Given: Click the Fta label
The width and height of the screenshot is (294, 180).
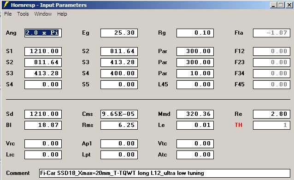Looking at the screenshot, I should click(x=239, y=33).
